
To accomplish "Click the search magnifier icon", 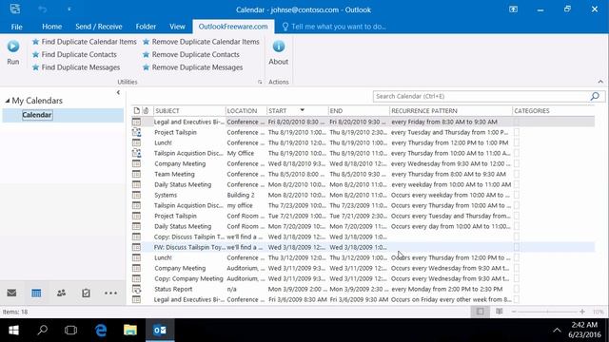I will pos(595,96).
